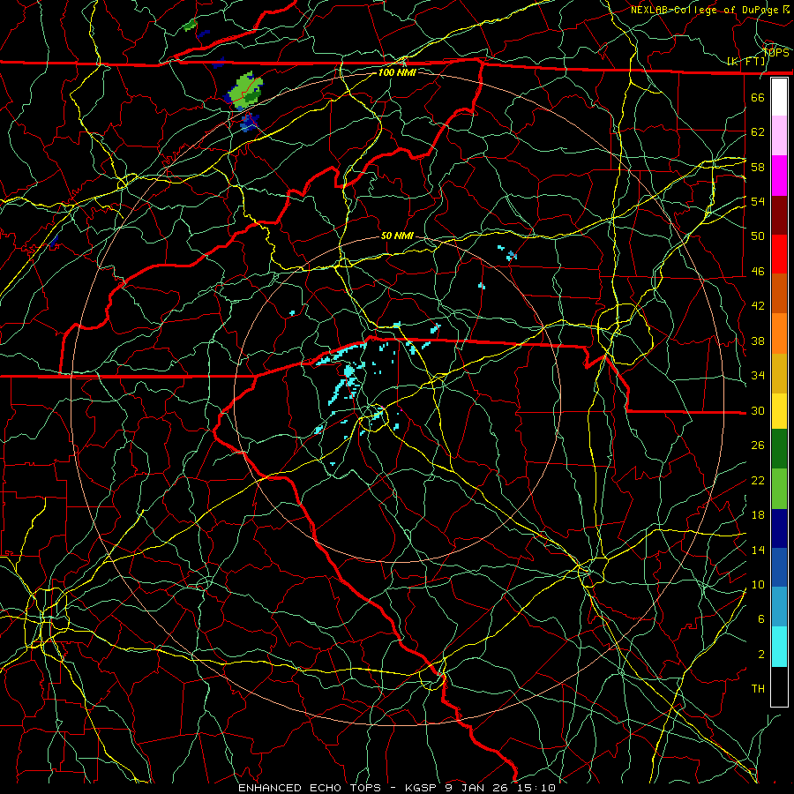Select the dark green swatch on the scale
The width and height of the screenshot is (794, 794).
pyautogui.click(x=779, y=449)
